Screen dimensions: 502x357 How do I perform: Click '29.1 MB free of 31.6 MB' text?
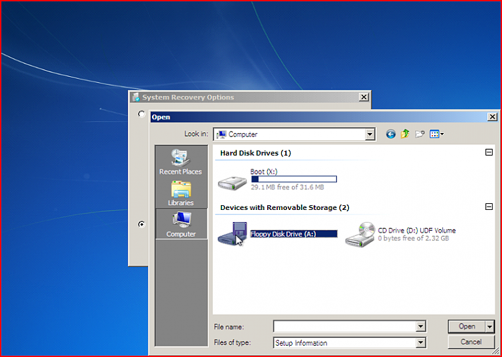[x=287, y=187]
